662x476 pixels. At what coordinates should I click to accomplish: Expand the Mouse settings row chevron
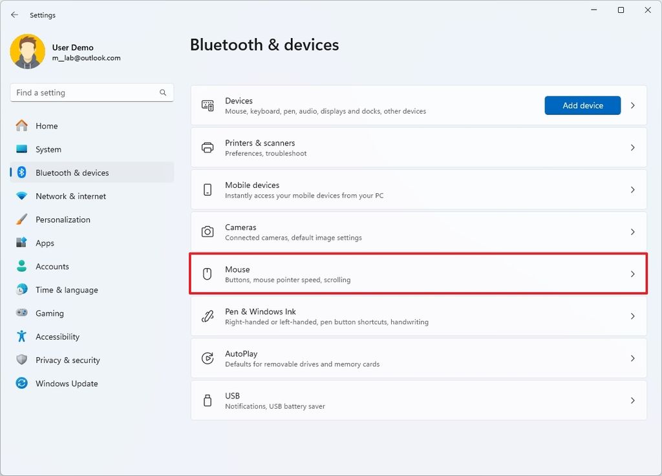pos(632,273)
